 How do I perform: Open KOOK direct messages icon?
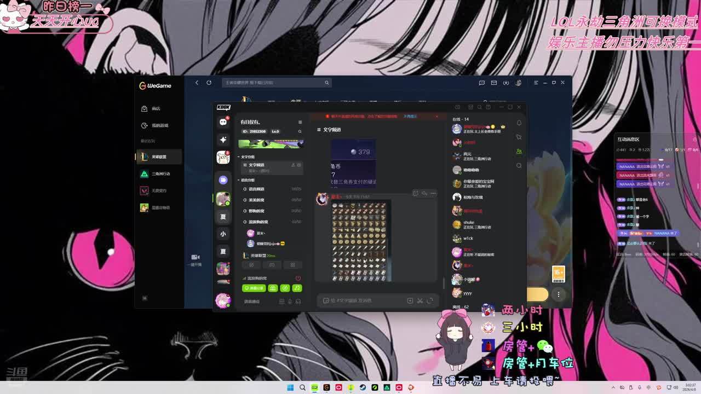click(223, 122)
